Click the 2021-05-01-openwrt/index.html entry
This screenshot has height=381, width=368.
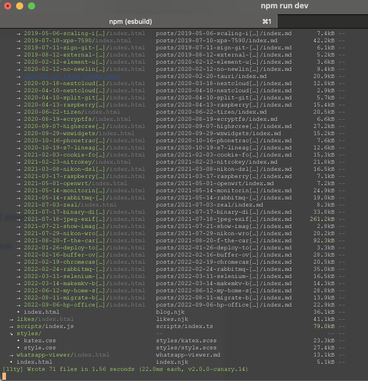[x=76, y=183]
